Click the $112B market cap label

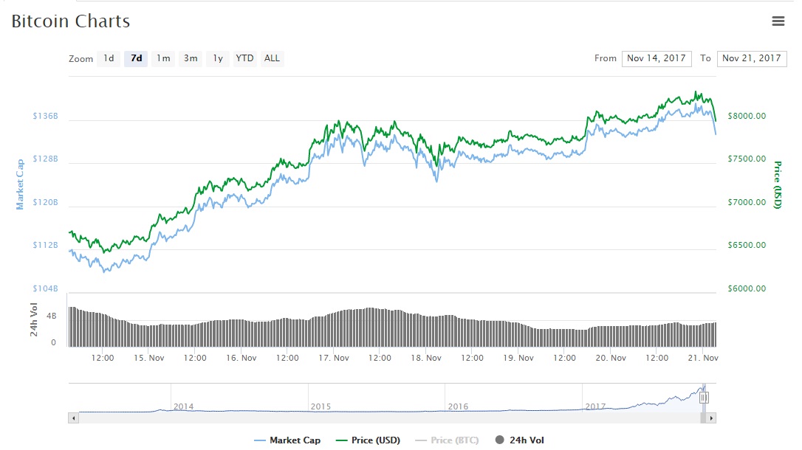click(46, 245)
